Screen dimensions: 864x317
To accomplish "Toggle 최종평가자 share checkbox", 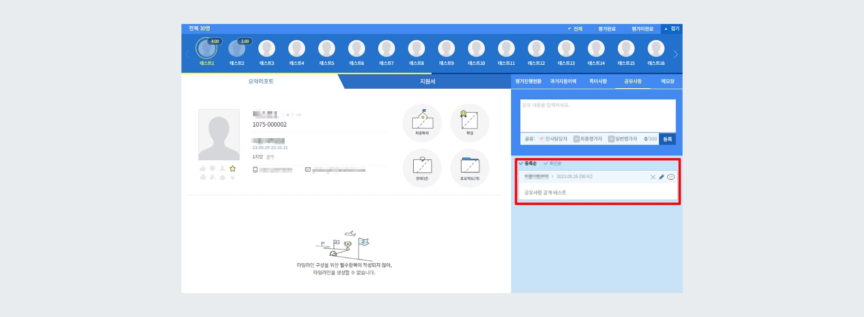I will pos(576,139).
